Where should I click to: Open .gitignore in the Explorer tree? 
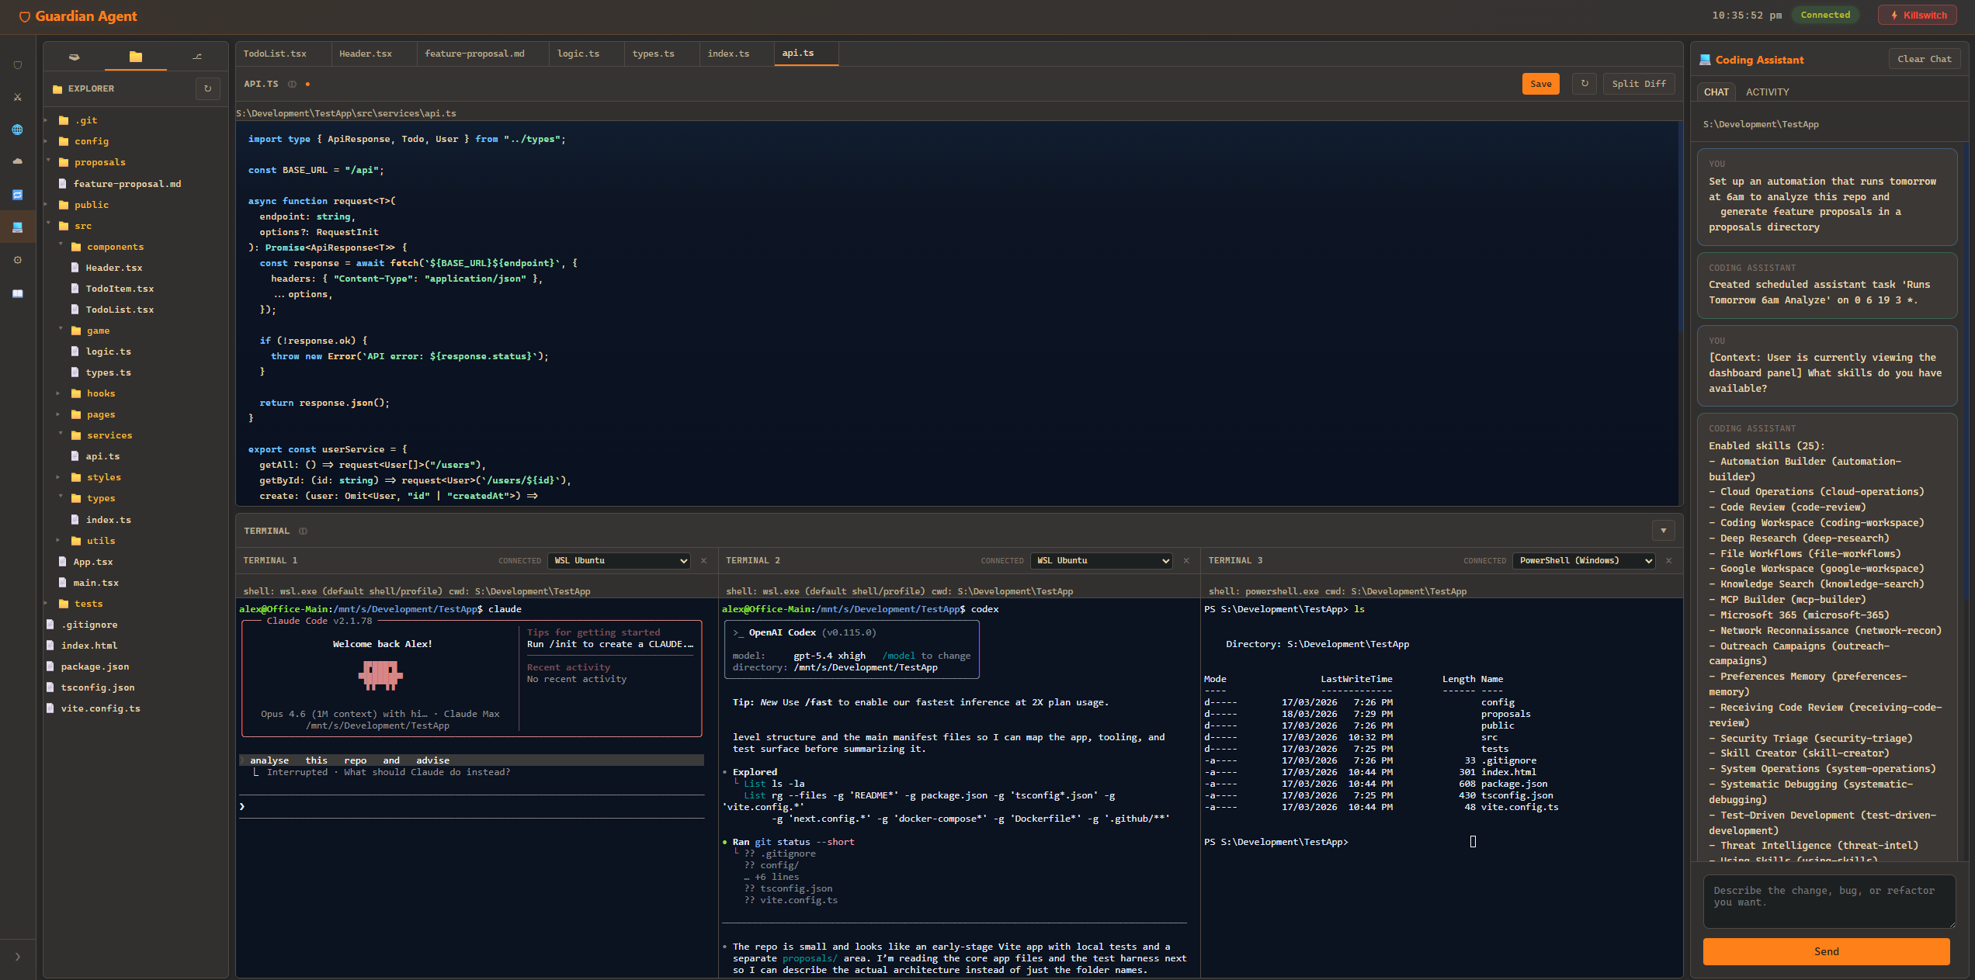89,625
